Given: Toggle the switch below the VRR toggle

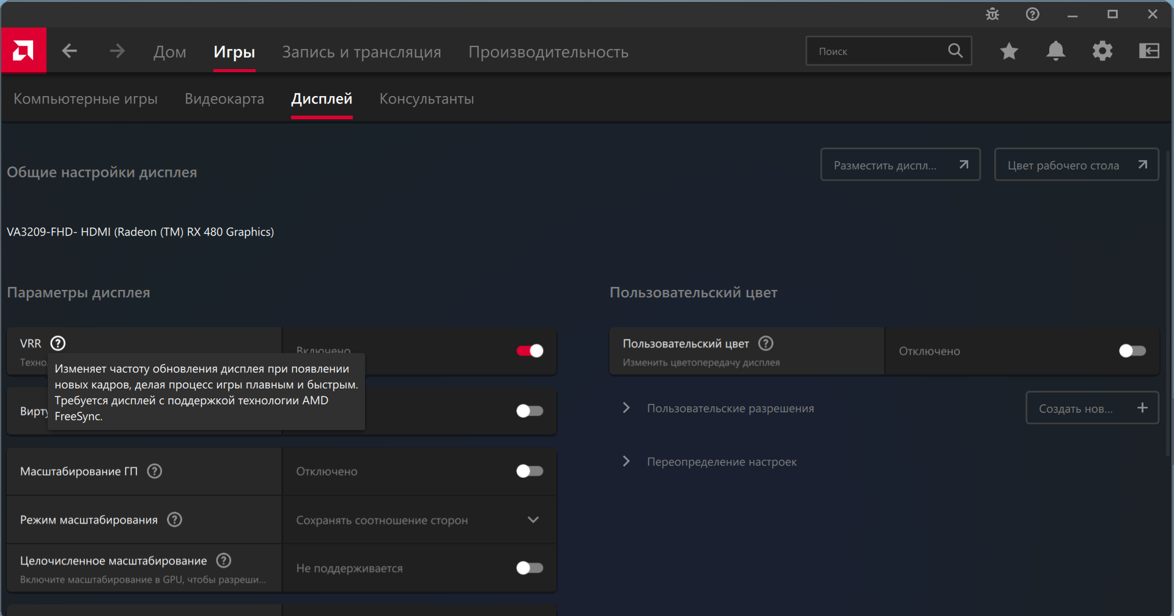Looking at the screenshot, I should [x=530, y=411].
